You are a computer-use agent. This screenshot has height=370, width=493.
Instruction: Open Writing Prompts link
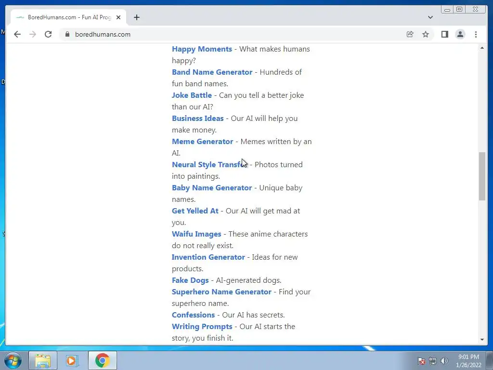click(202, 326)
